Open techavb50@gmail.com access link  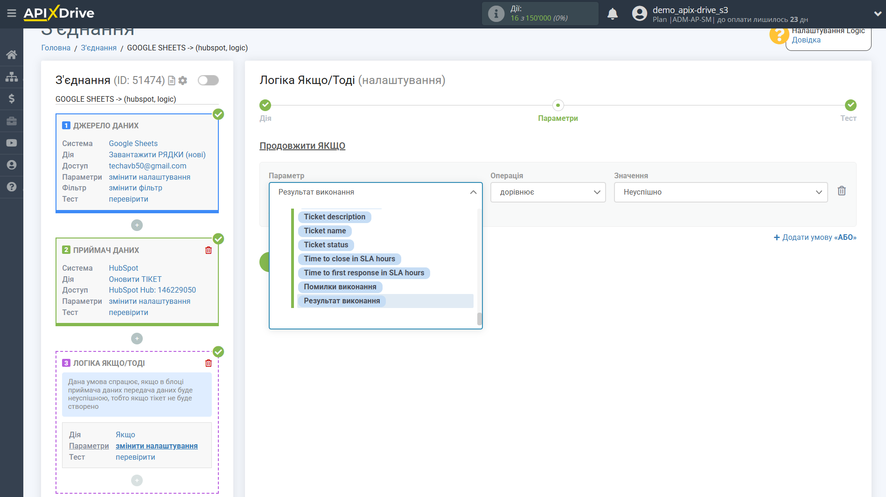click(x=147, y=166)
